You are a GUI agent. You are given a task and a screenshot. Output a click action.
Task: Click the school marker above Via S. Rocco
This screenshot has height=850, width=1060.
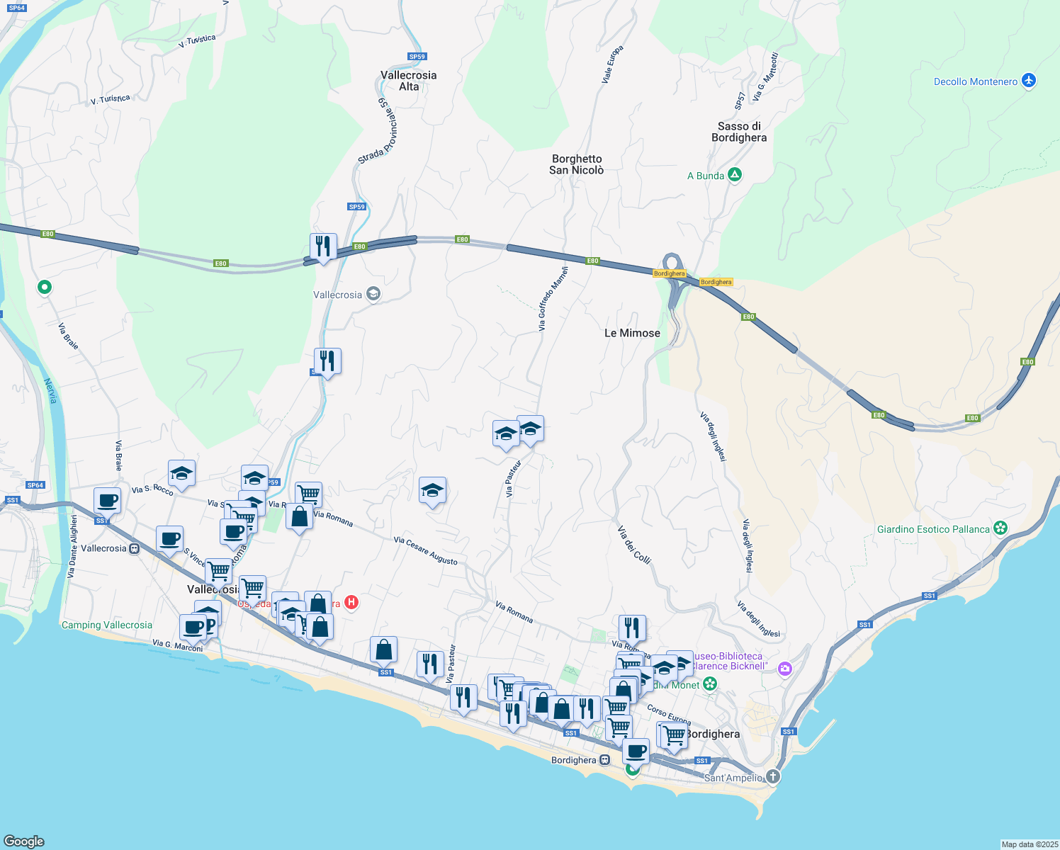181,474
